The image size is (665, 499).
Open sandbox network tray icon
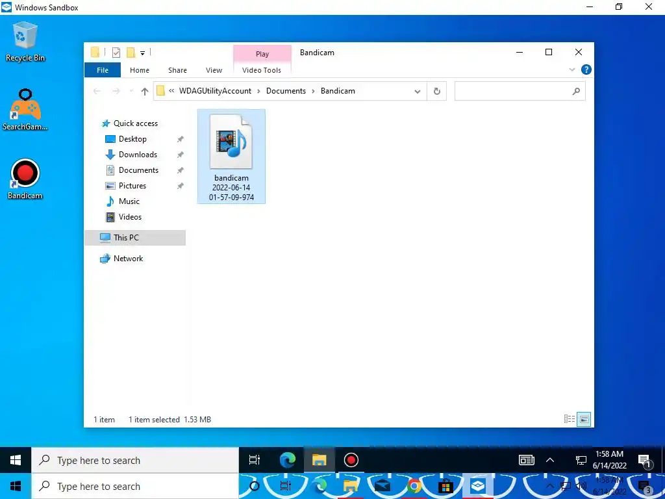coord(581,460)
